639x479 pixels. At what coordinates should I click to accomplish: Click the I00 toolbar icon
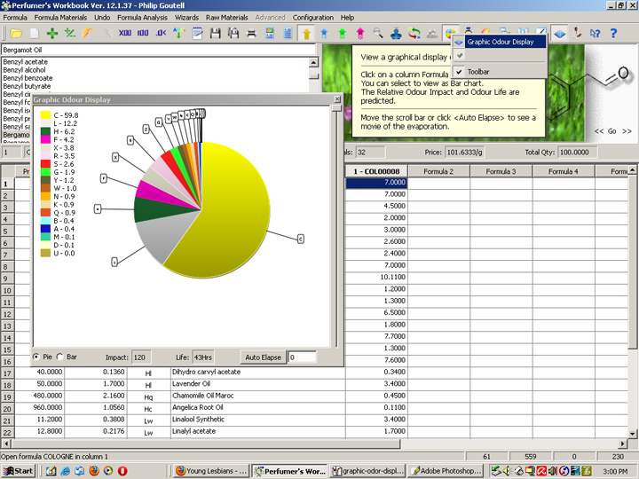pyautogui.click(x=143, y=34)
